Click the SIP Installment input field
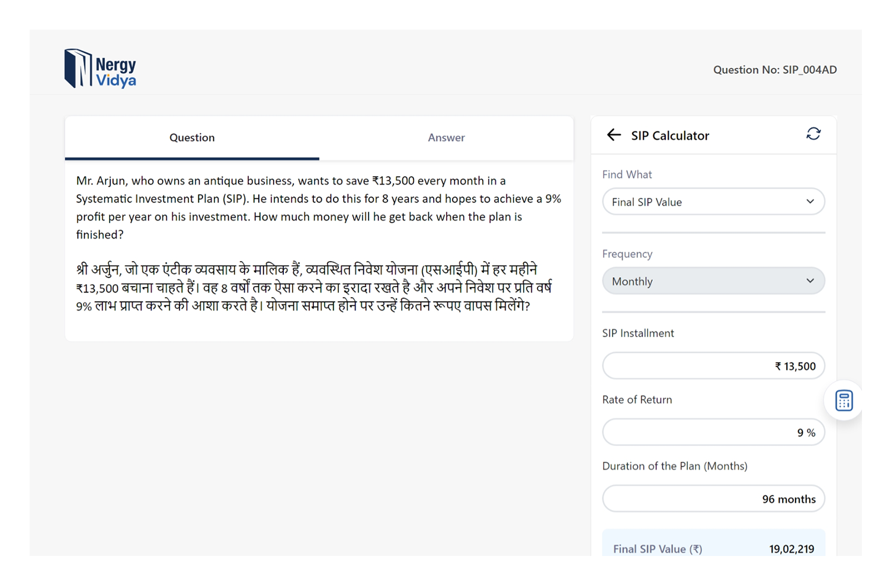Viewport: 891px width, 585px height. coord(713,366)
